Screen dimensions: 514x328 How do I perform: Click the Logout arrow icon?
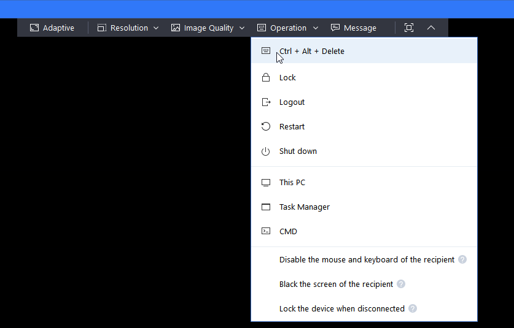[x=266, y=102]
